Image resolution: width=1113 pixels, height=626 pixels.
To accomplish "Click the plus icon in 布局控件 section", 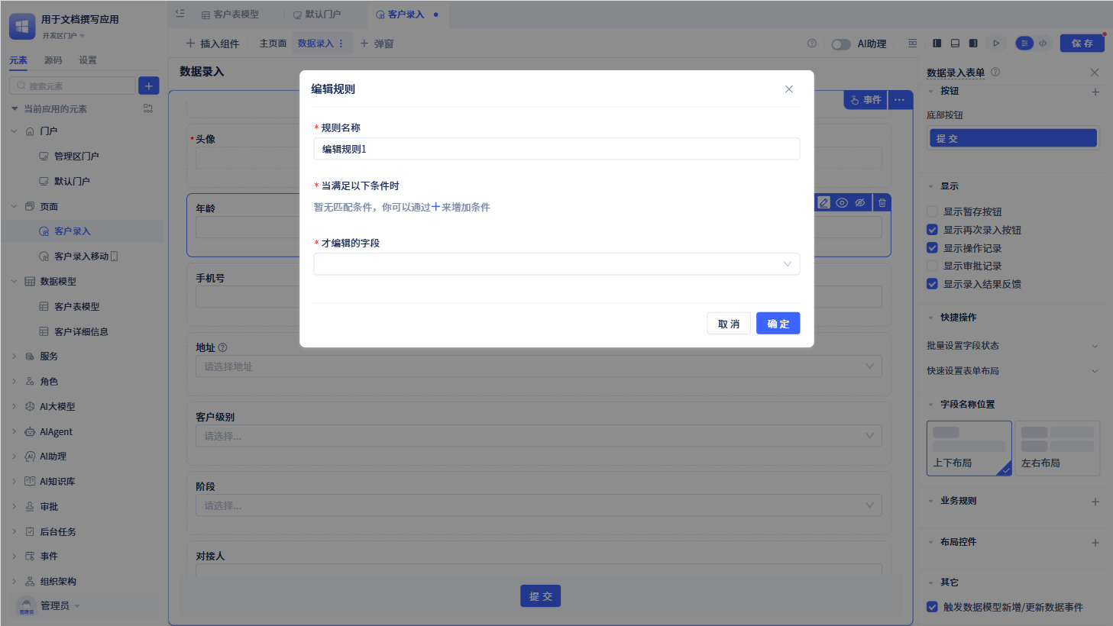I will [1095, 543].
